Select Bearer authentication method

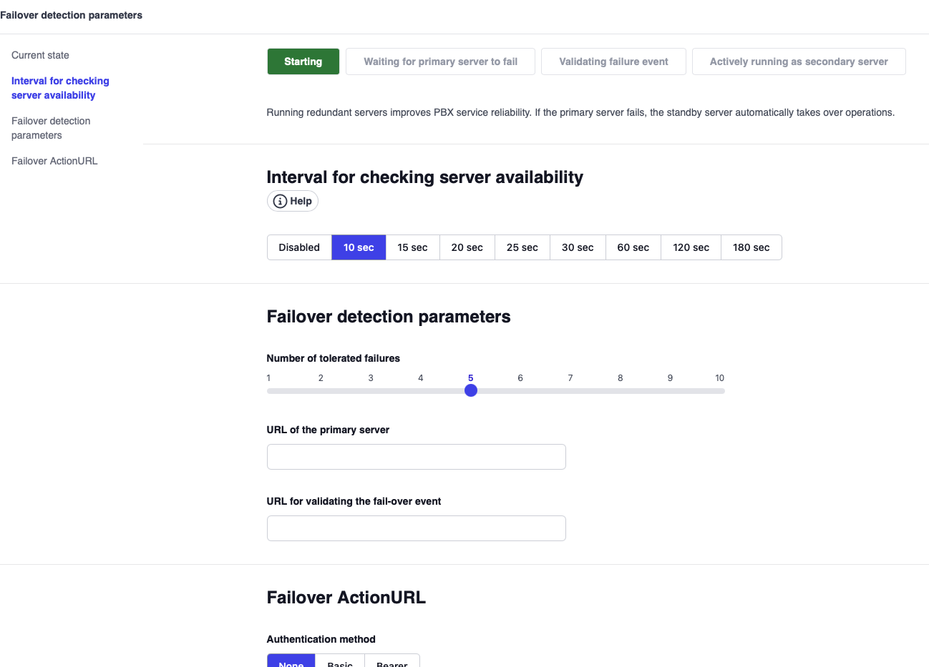(392, 663)
